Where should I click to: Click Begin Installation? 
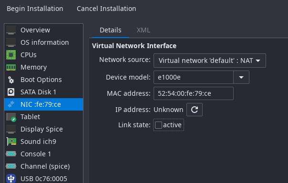click(x=35, y=9)
